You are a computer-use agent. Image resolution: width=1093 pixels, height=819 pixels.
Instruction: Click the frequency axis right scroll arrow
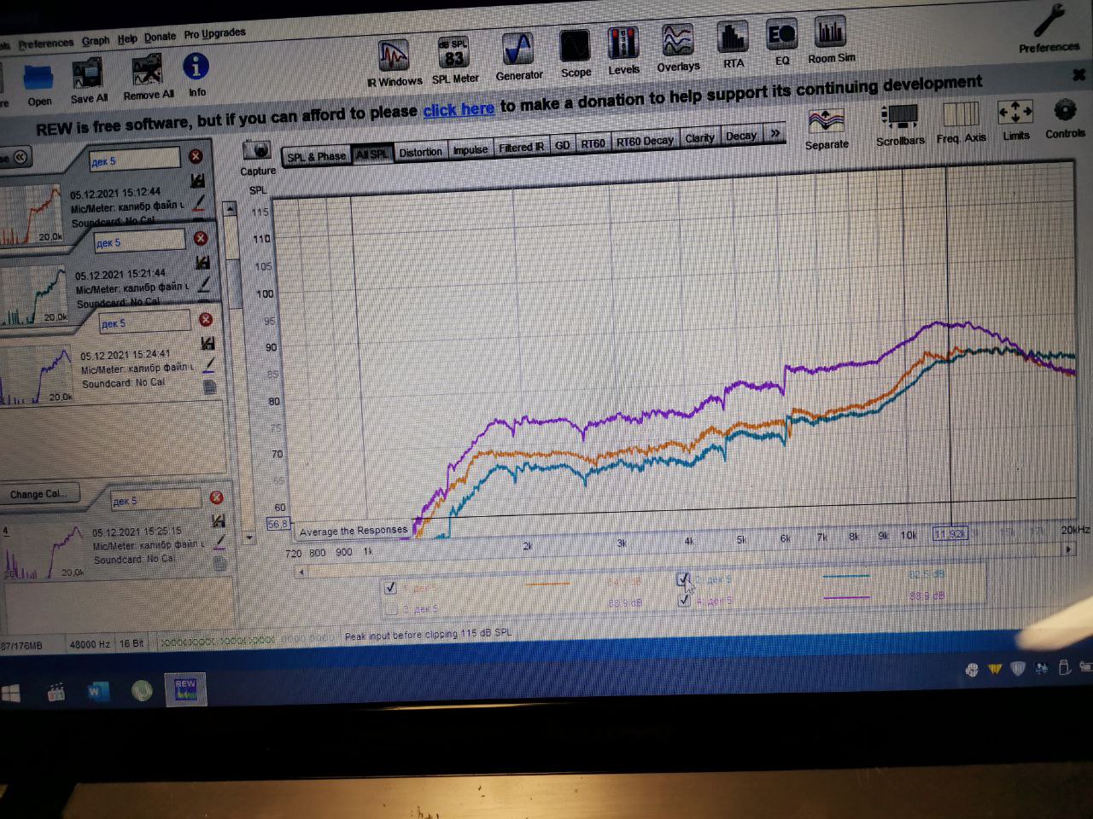[1067, 550]
